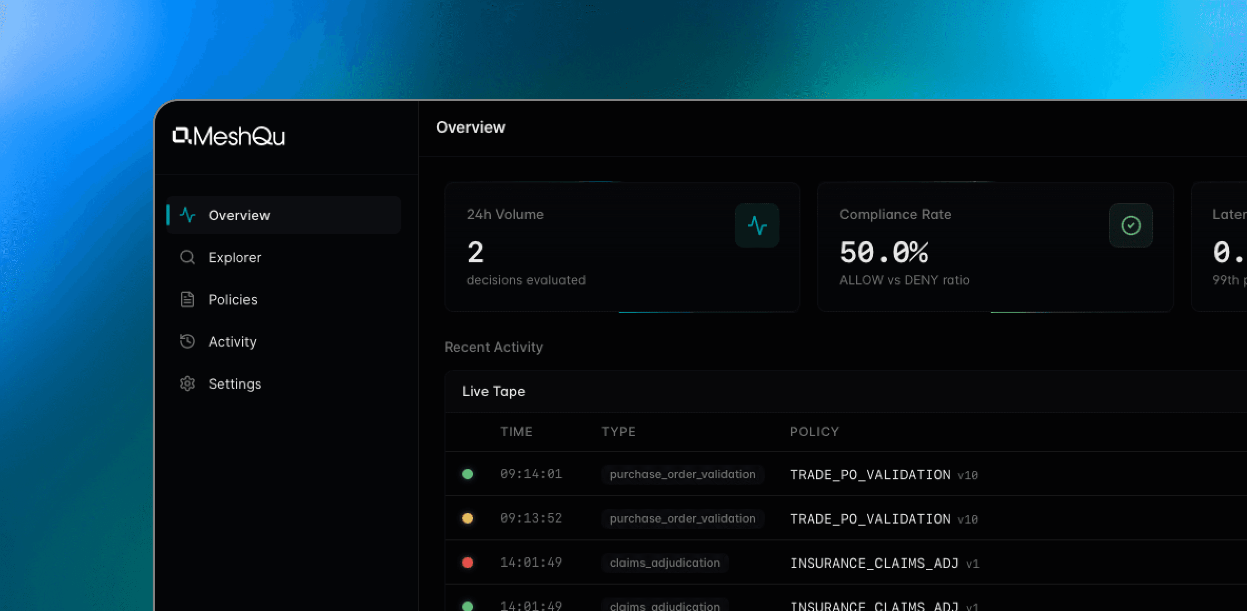Click the checkmark icon on Compliance Rate card
This screenshot has width=1247, height=611.
click(1131, 225)
